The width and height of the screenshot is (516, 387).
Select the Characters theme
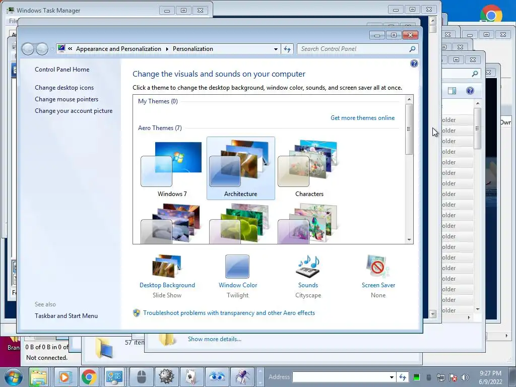pos(309,168)
